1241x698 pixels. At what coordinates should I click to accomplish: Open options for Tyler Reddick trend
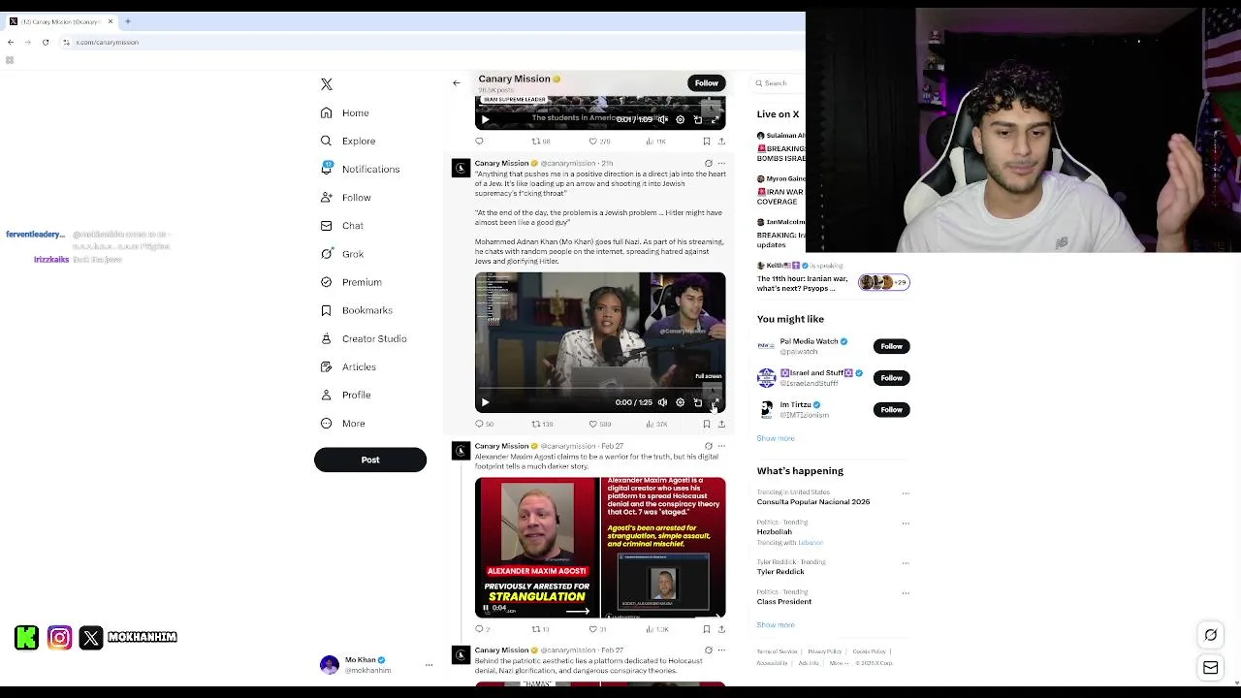(906, 563)
